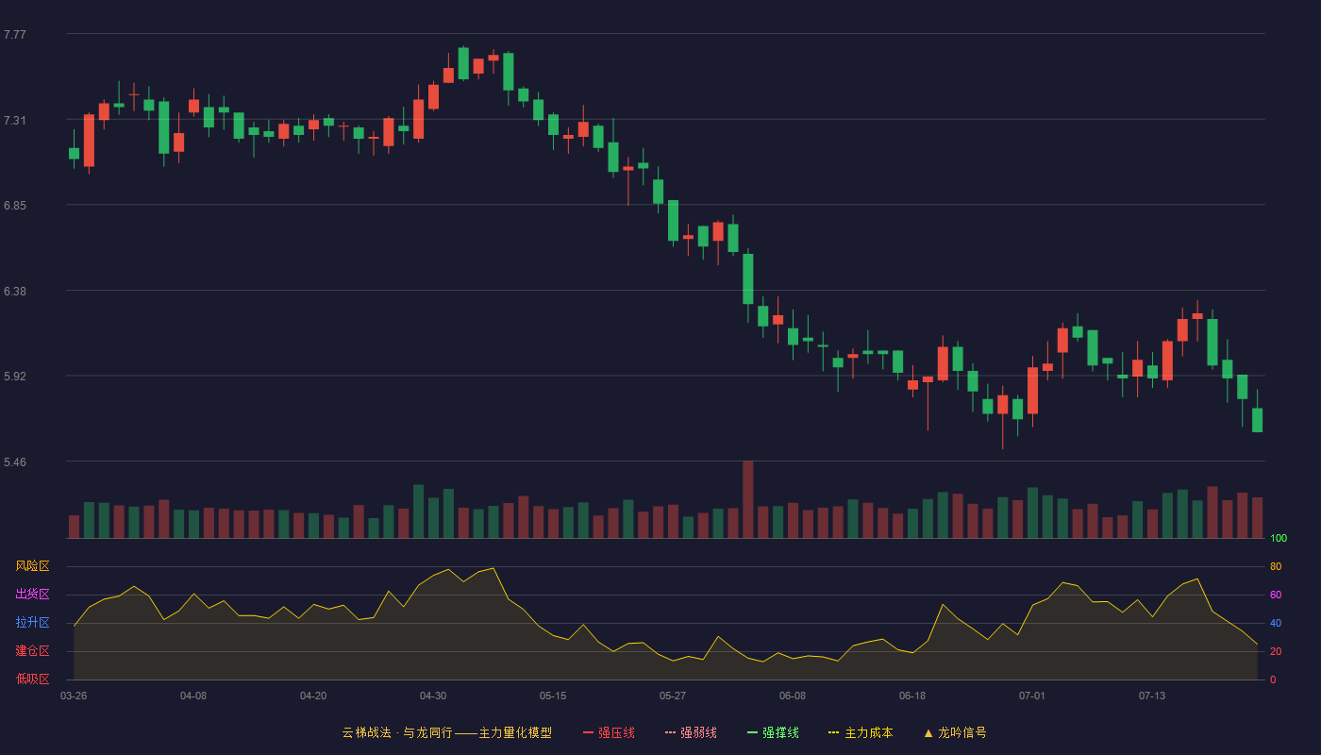Click the 04-30 date label
1321x755 pixels.
[x=433, y=696]
